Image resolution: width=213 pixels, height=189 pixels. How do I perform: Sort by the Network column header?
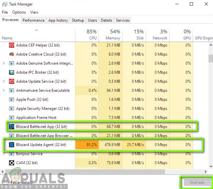(158, 35)
